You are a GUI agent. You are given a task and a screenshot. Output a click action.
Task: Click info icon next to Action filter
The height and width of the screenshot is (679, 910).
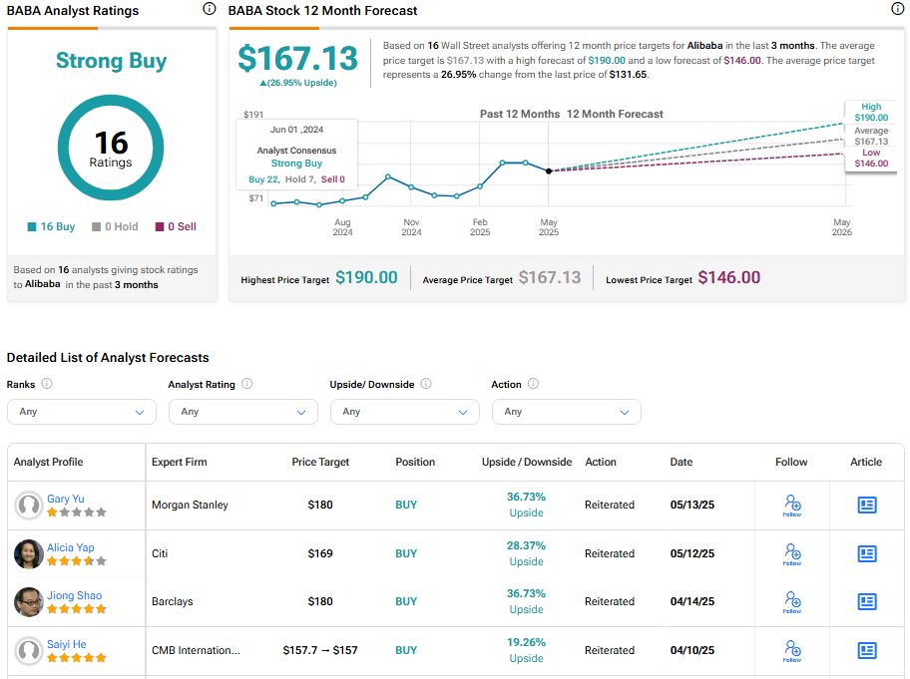[x=534, y=384]
